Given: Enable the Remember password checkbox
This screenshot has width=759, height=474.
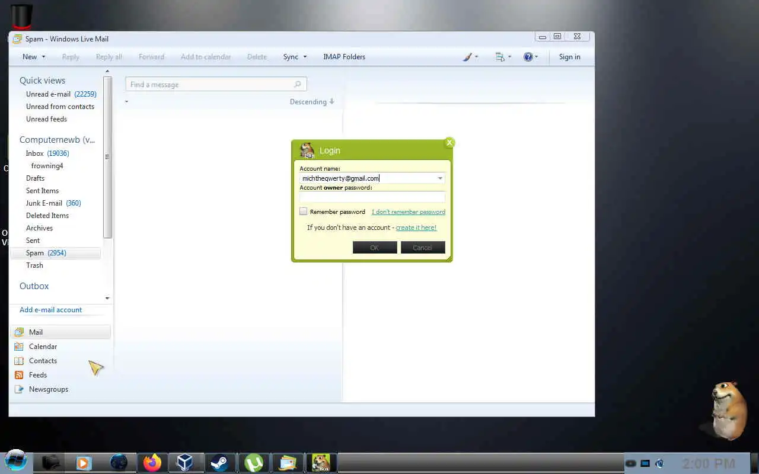Looking at the screenshot, I should [x=303, y=212].
